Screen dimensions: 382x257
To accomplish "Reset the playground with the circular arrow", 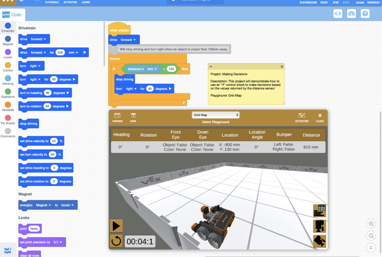I will click(x=116, y=241).
